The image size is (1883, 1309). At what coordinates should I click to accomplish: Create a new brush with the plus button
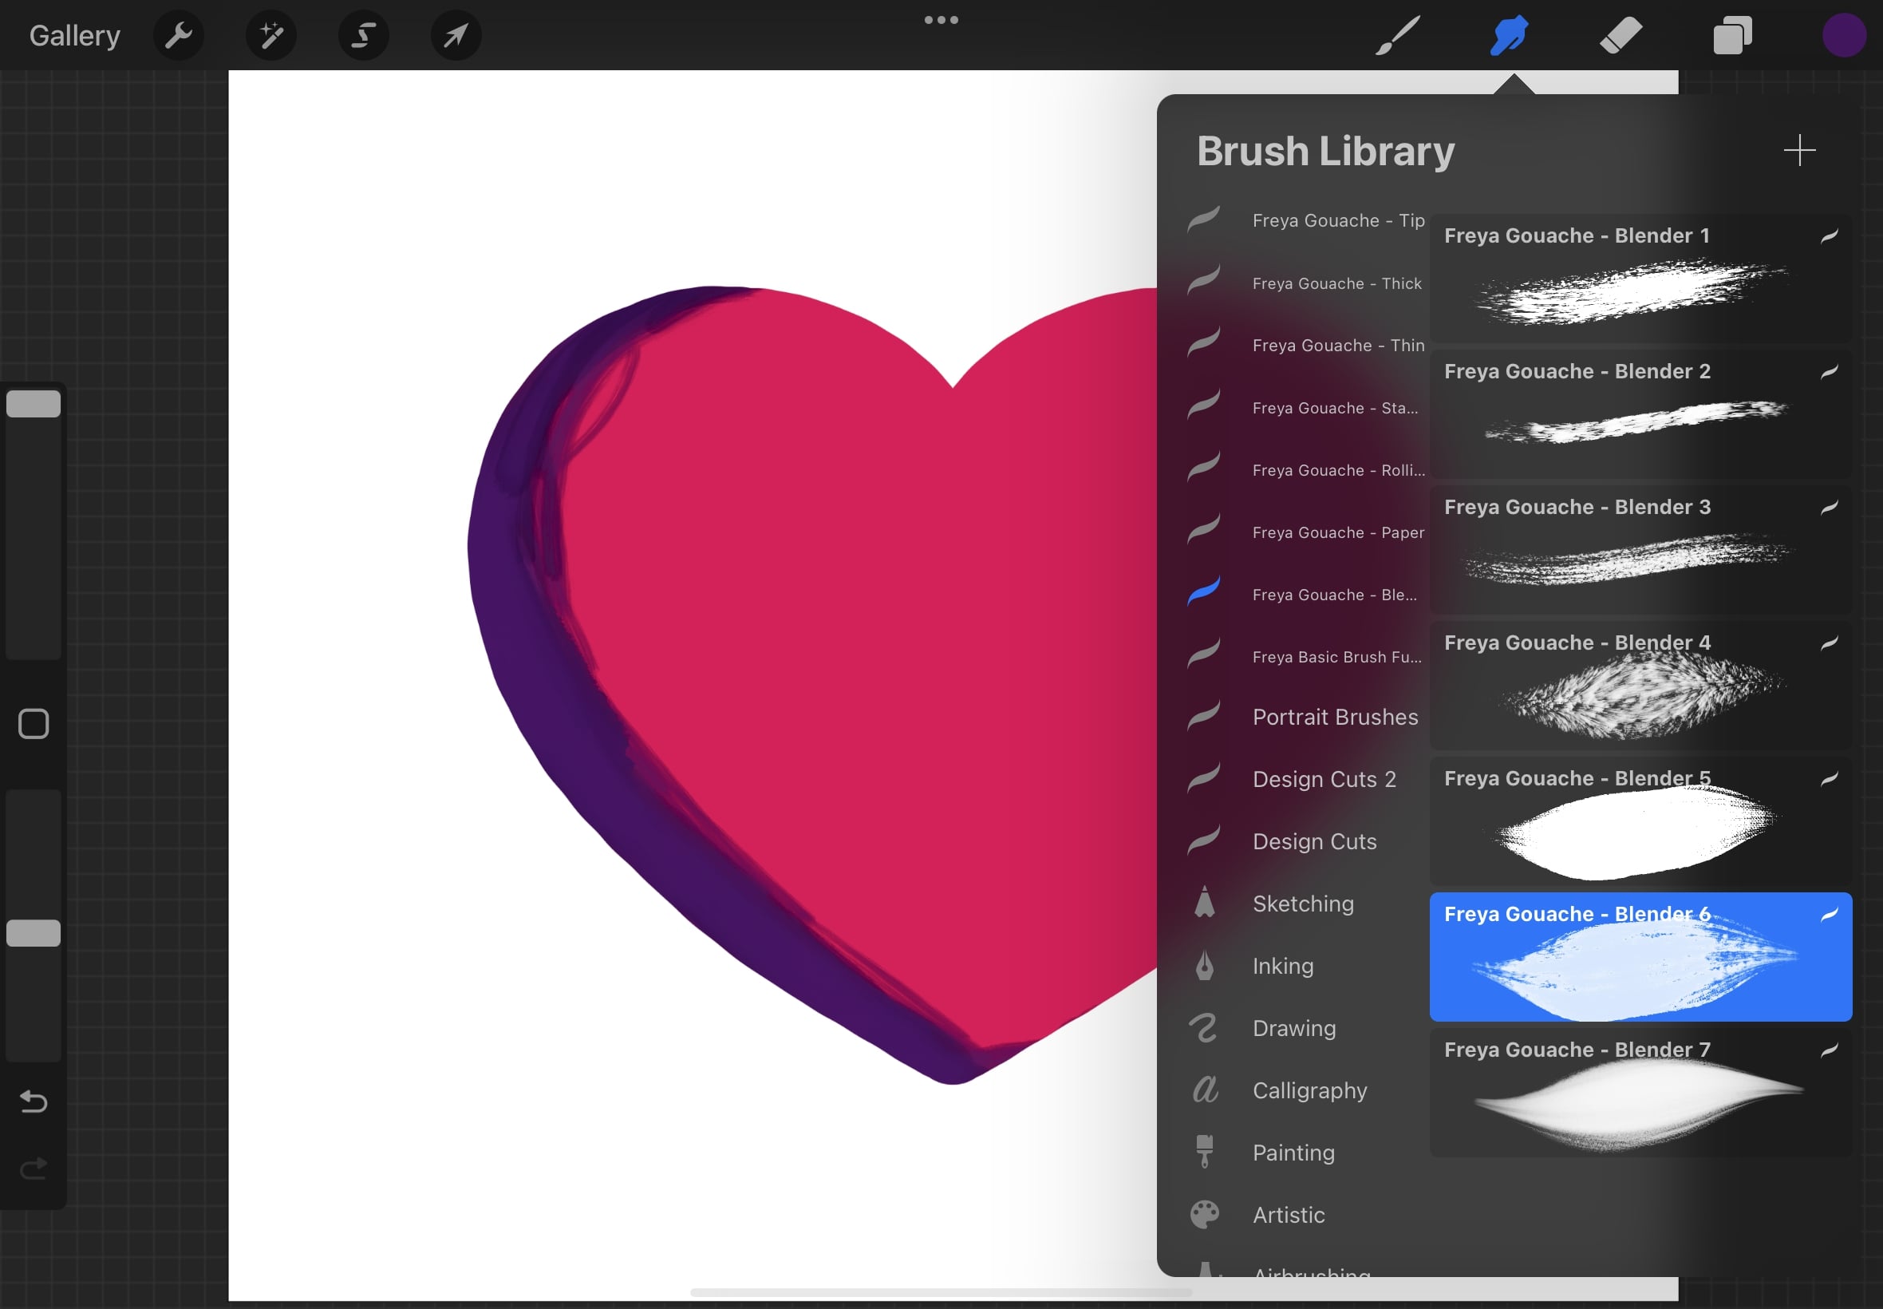[x=1798, y=150]
